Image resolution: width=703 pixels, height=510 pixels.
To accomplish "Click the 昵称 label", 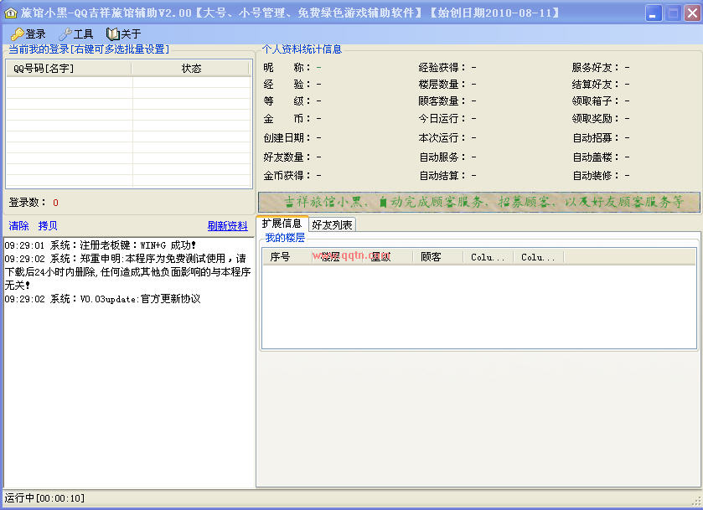I will pos(286,67).
